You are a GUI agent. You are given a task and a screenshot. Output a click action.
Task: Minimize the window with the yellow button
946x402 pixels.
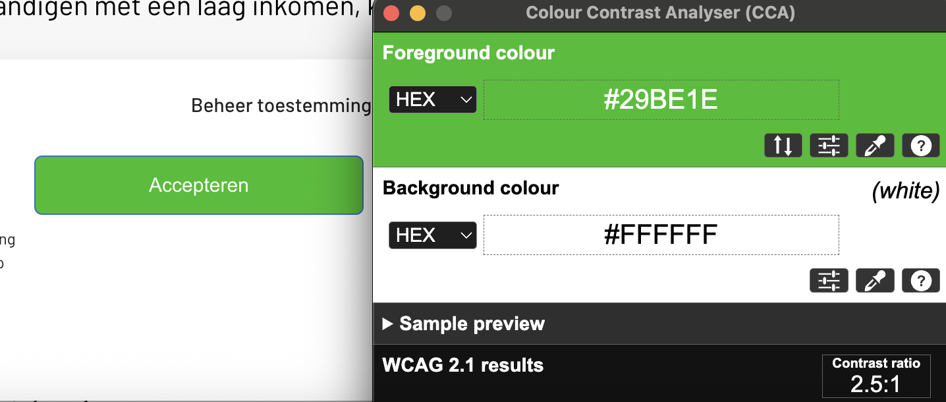coord(418,13)
